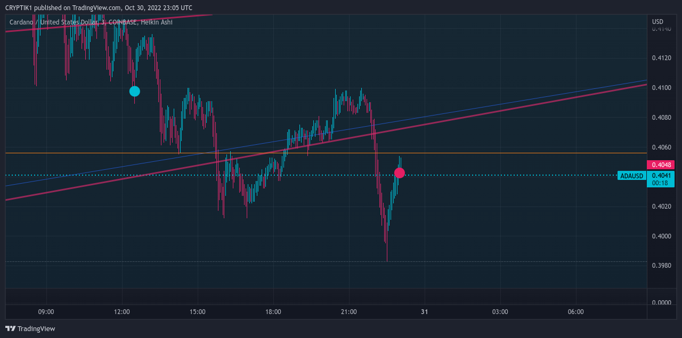
Task: Click the 15:00 time axis label
Action: click(x=198, y=312)
